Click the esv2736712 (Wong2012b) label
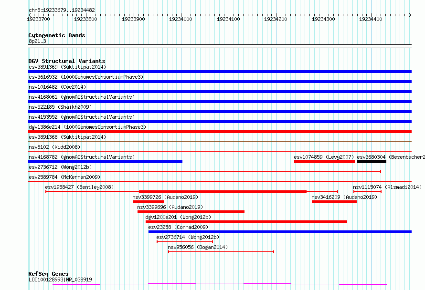Screen dimensions: 425x290 coord(60,167)
